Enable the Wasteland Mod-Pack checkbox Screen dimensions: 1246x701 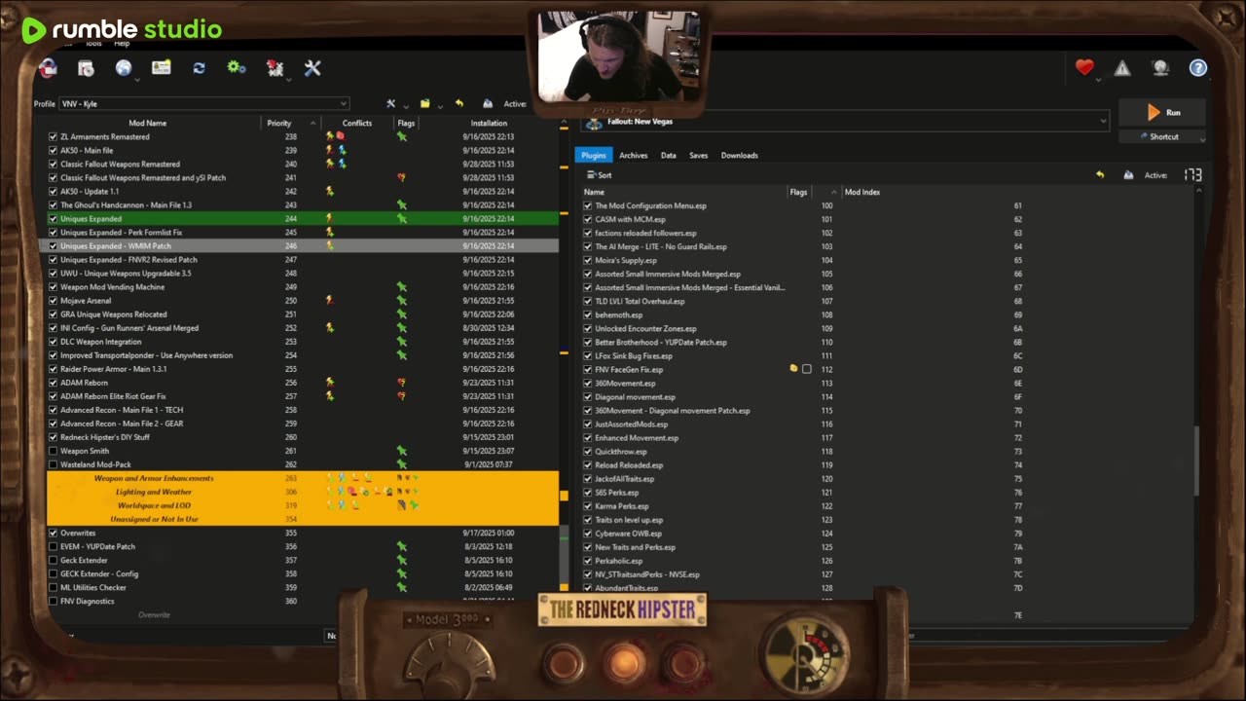53,464
